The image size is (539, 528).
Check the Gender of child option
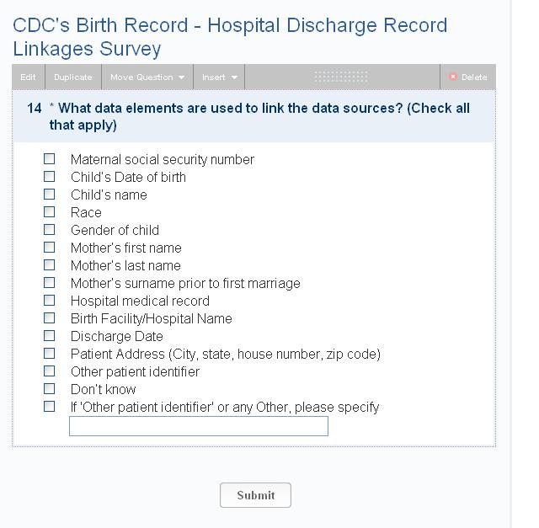pos(50,230)
